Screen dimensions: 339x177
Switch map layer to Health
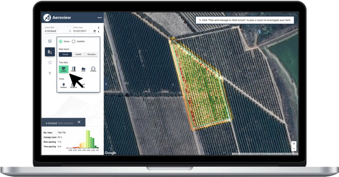[78, 54]
